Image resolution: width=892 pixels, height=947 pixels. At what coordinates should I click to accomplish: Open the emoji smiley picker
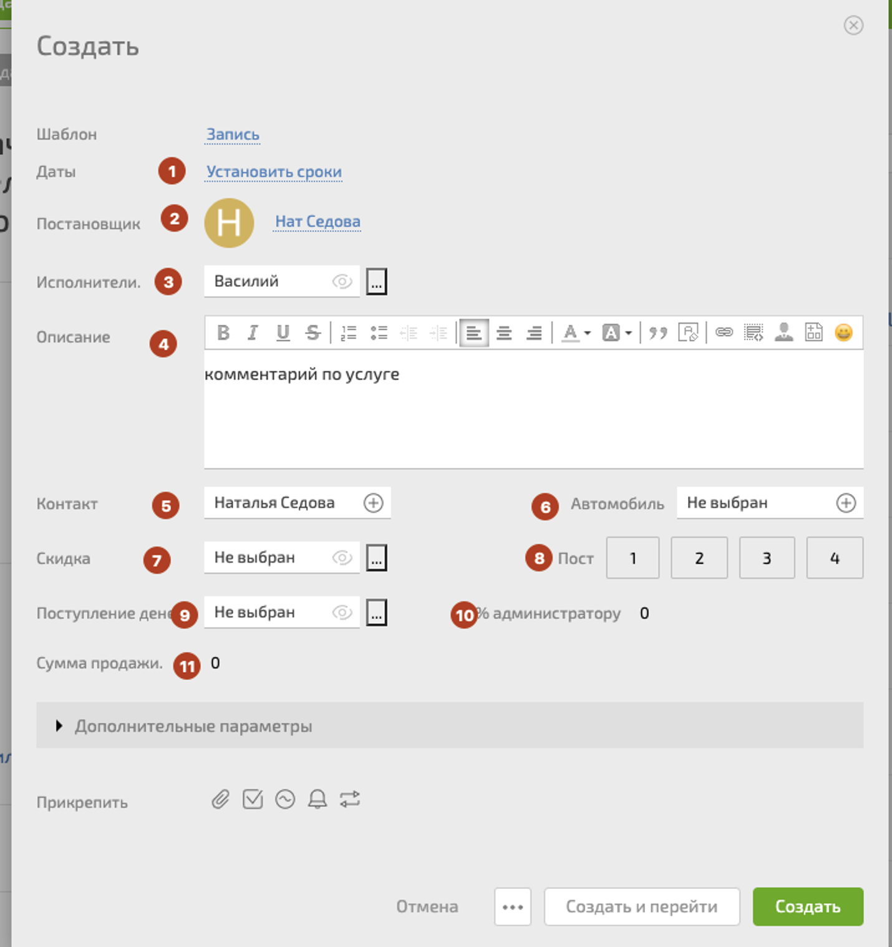click(x=843, y=333)
